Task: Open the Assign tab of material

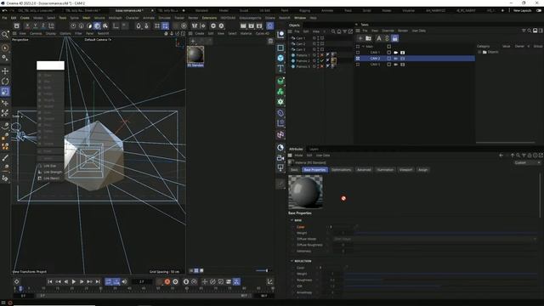Action: pos(422,170)
